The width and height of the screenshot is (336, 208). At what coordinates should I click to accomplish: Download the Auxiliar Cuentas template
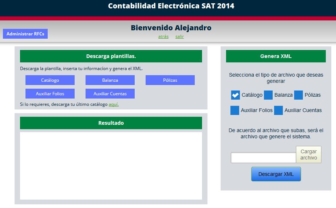click(110, 94)
